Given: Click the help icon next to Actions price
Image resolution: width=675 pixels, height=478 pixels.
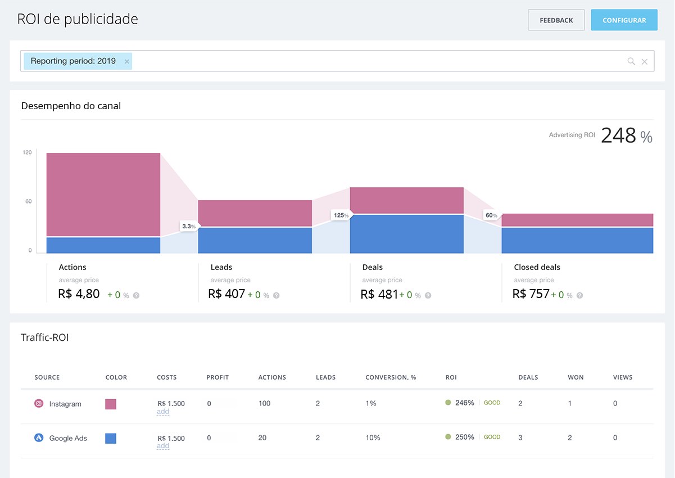Looking at the screenshot, I should (x=136, y=295).
